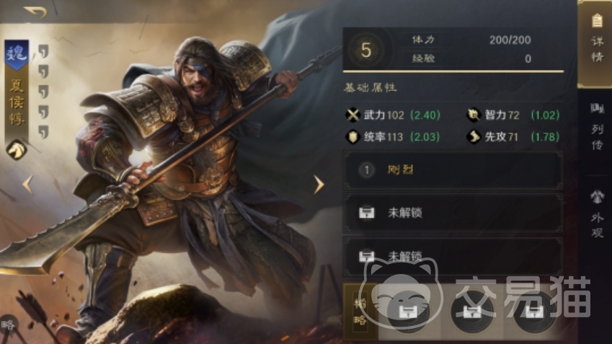Screen dimensions: 612x344
Task: Switch to the 列传 biography tab
Action: pos(596,128)
